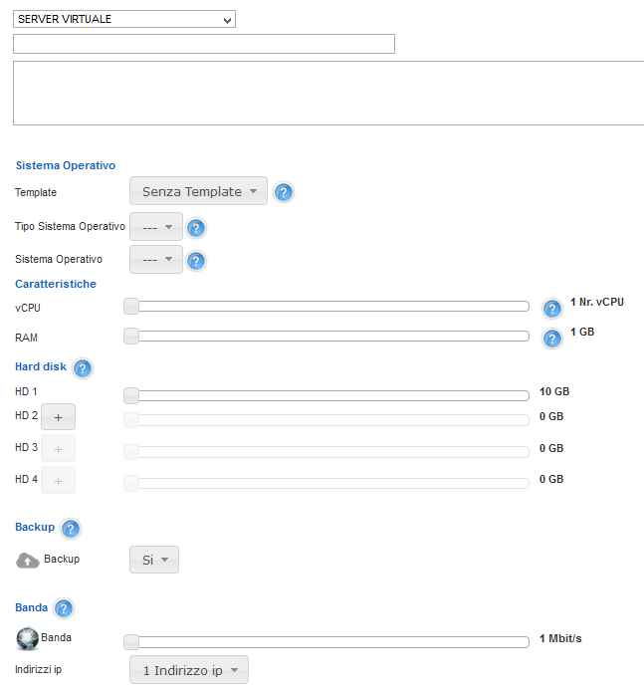
Task: Click help icon beside Sistema Operativo dropdown
Action: tap(196, 261)
